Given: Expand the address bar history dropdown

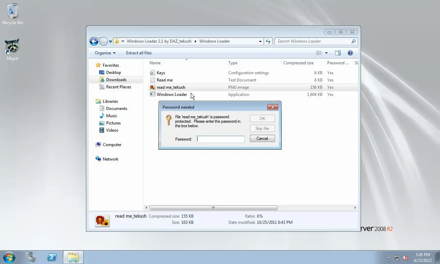Looking at the screenshot, I should point(260,41).
